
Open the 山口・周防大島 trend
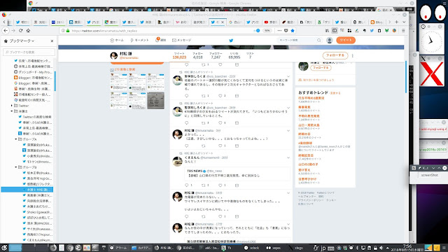pos(309,125)
